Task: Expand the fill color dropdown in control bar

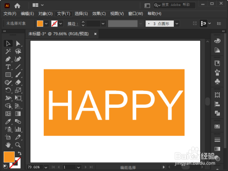Action: pyautogui.click(x=46, y=24)
